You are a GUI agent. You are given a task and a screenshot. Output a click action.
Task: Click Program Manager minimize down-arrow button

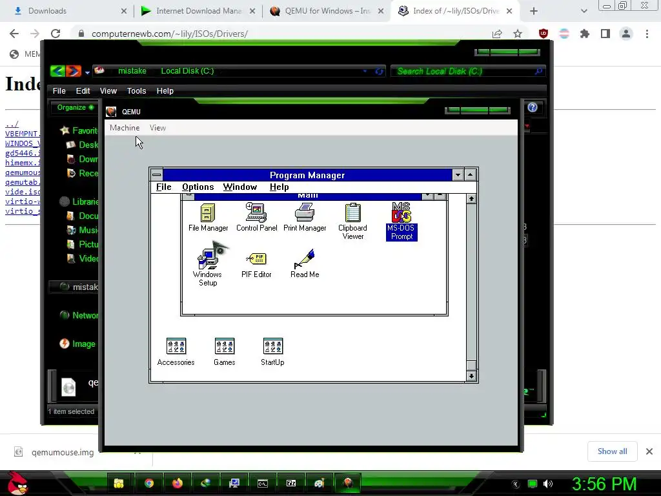(x=458, y=174)
